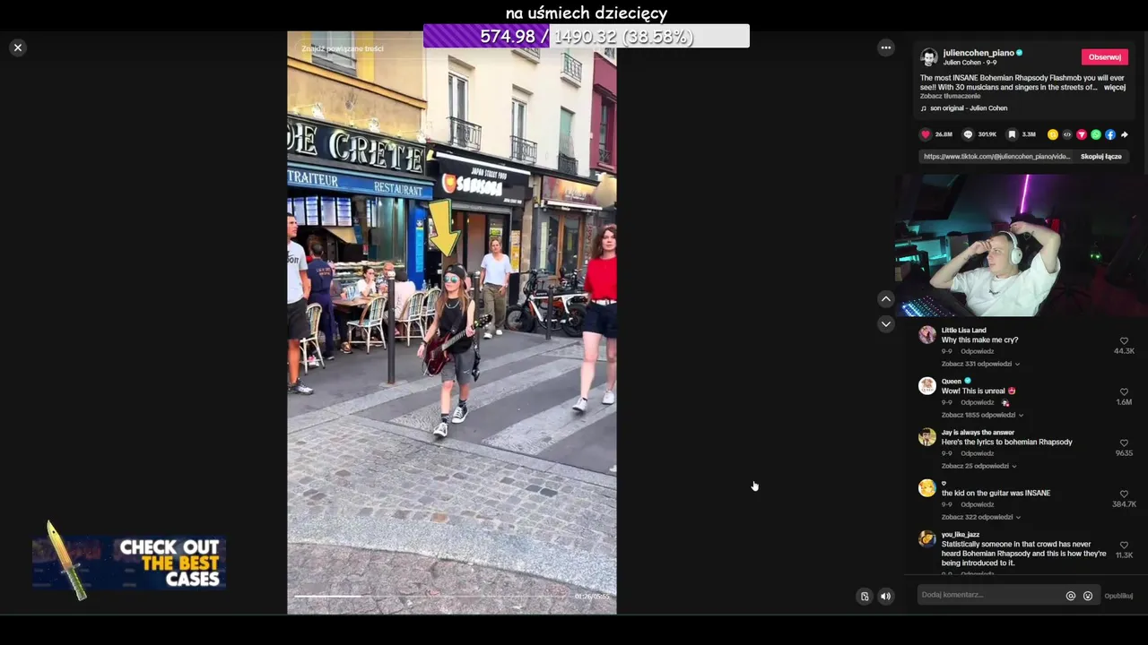This screenshot has width=1148, height=645.
Task: Expand Zobacz 25 odpowiedzi replies
Action: (978, 466)
